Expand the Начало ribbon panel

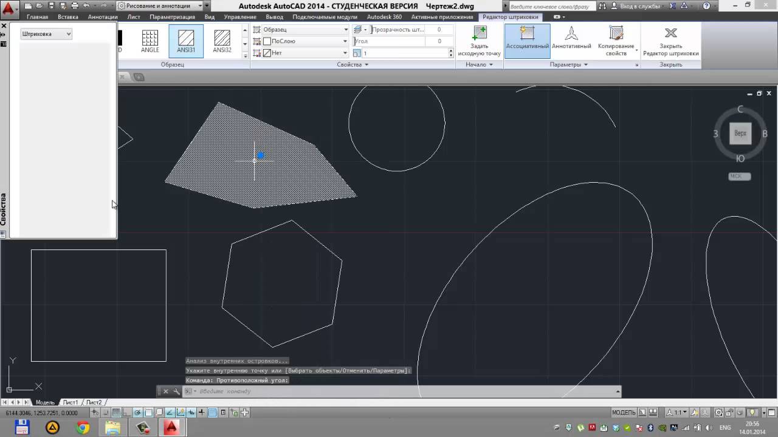tap(479, 64)
